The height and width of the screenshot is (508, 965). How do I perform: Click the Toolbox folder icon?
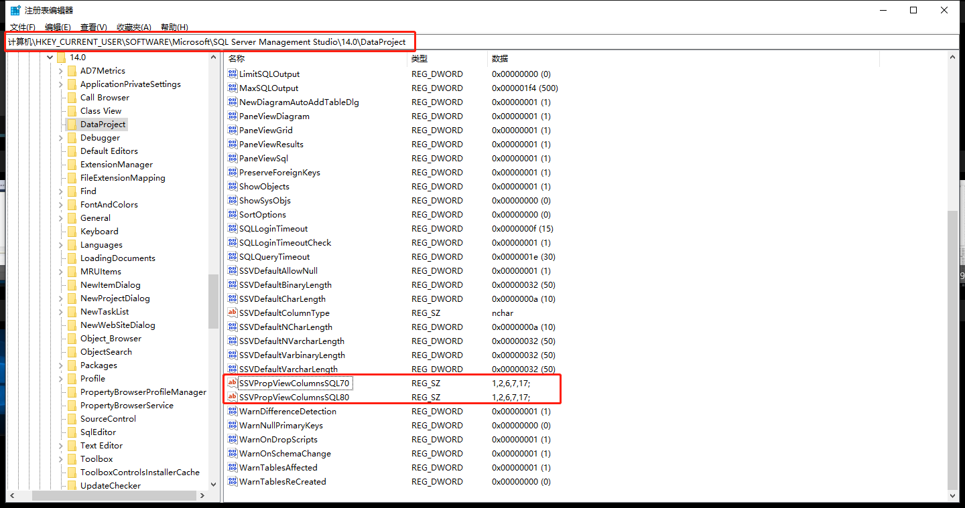click(72, 459)
